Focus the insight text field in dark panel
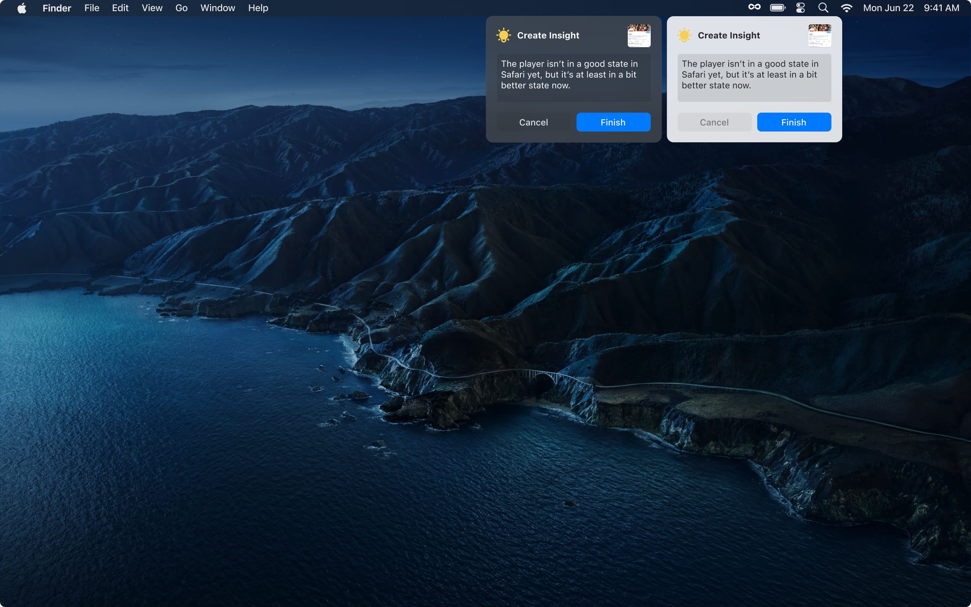 [x=574, y=78]
